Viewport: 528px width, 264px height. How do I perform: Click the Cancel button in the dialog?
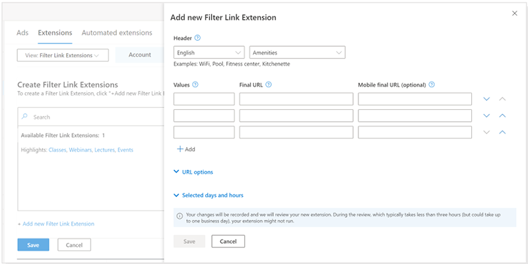[x=228, y=242]
